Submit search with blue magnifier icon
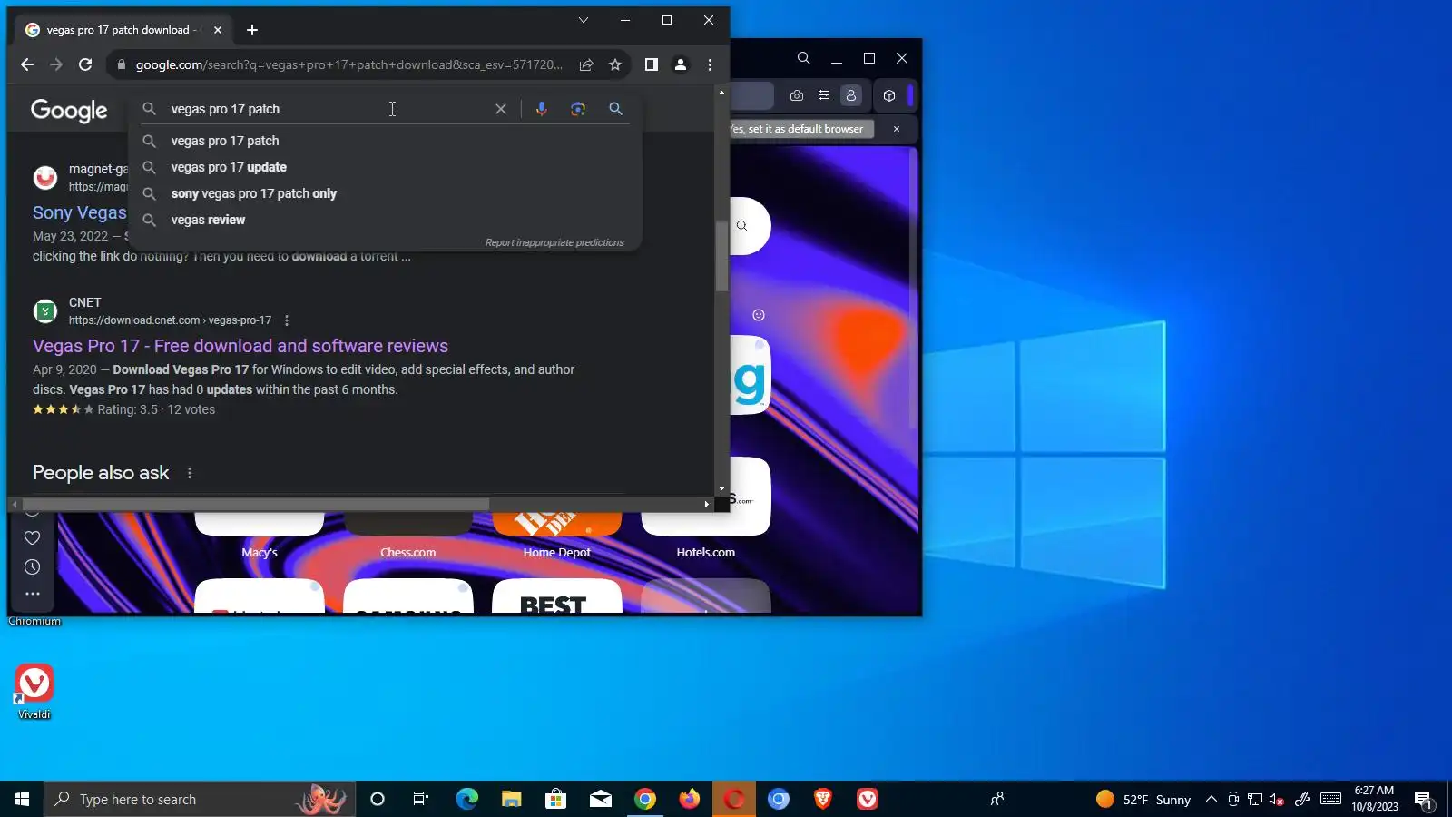 click(615, 109)
